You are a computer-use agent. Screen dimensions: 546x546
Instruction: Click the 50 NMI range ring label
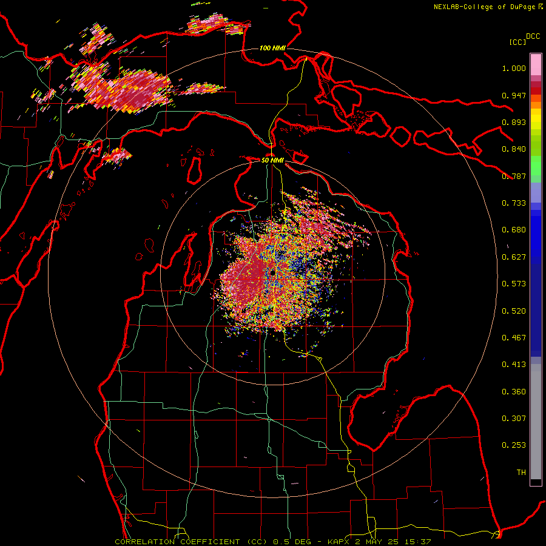coord(272,160)
